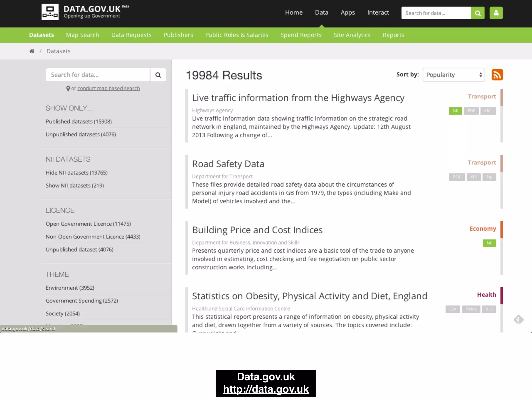The image size is (532, 399).
Task: Open the Apps menu item
Action: 348,12
